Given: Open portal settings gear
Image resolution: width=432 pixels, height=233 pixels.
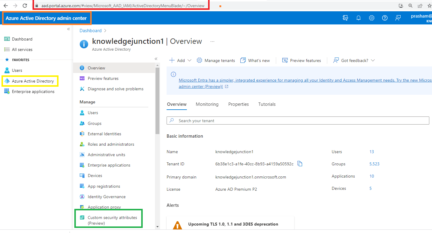Looking at the screenshot, I should [x=372, y=18].
